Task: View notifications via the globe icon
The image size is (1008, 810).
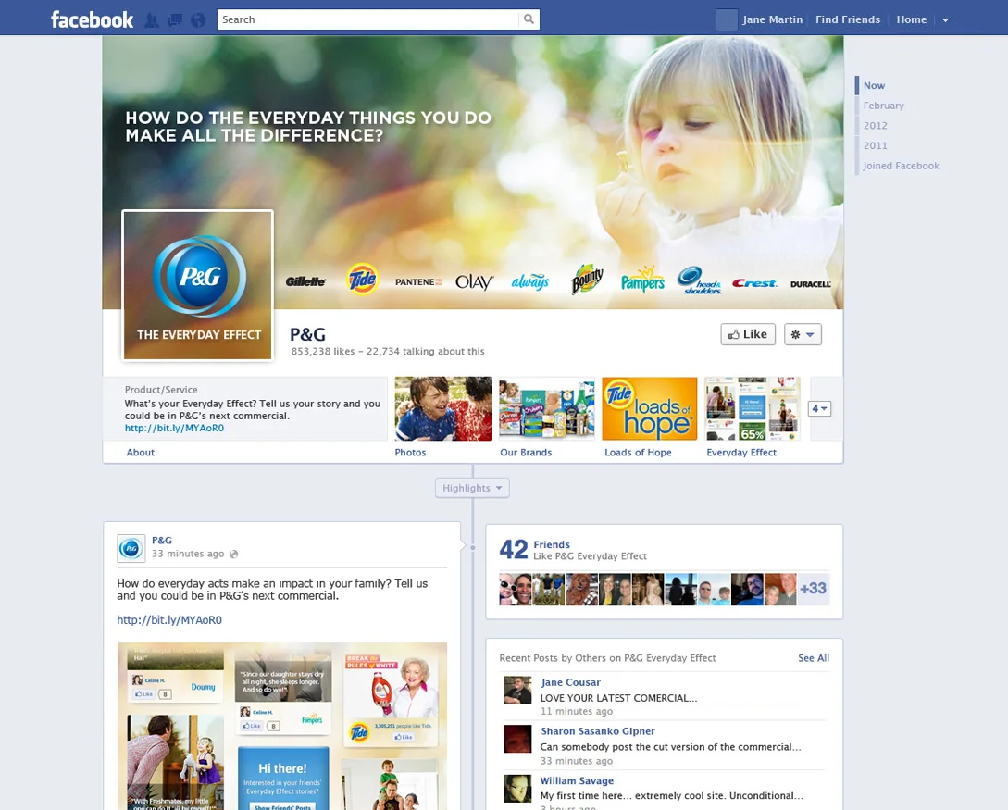Action: point(197,19)
